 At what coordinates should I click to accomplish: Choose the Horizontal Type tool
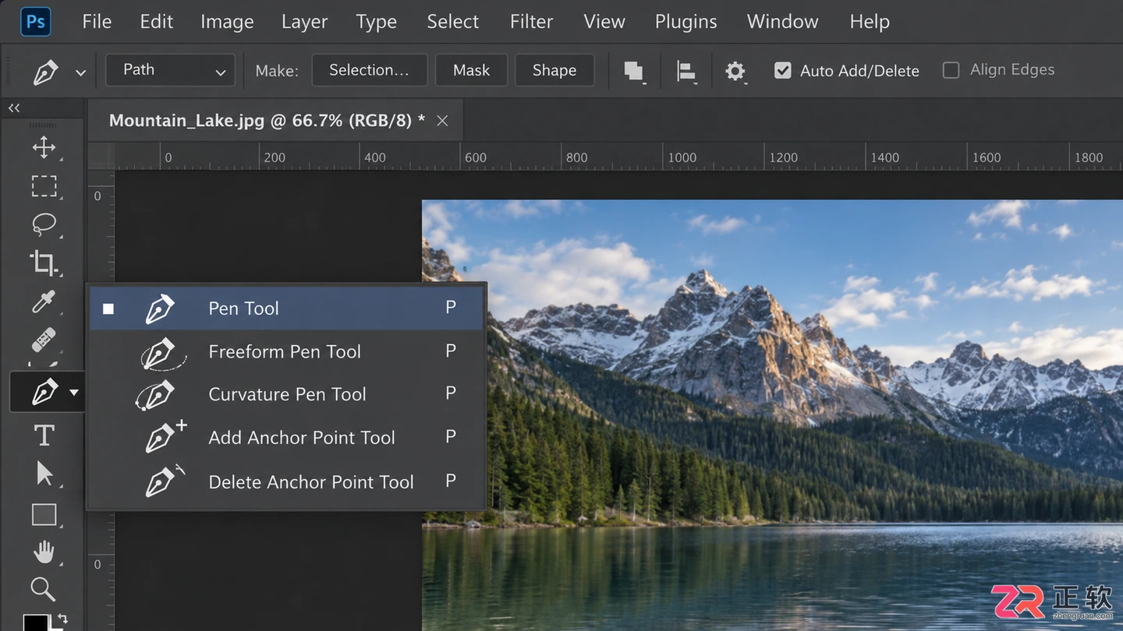tap(44, 435)
